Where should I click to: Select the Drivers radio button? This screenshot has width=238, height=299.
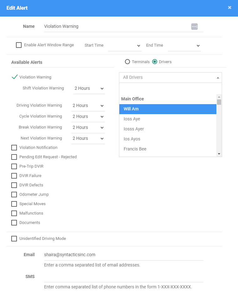click(x=155, y=62)
